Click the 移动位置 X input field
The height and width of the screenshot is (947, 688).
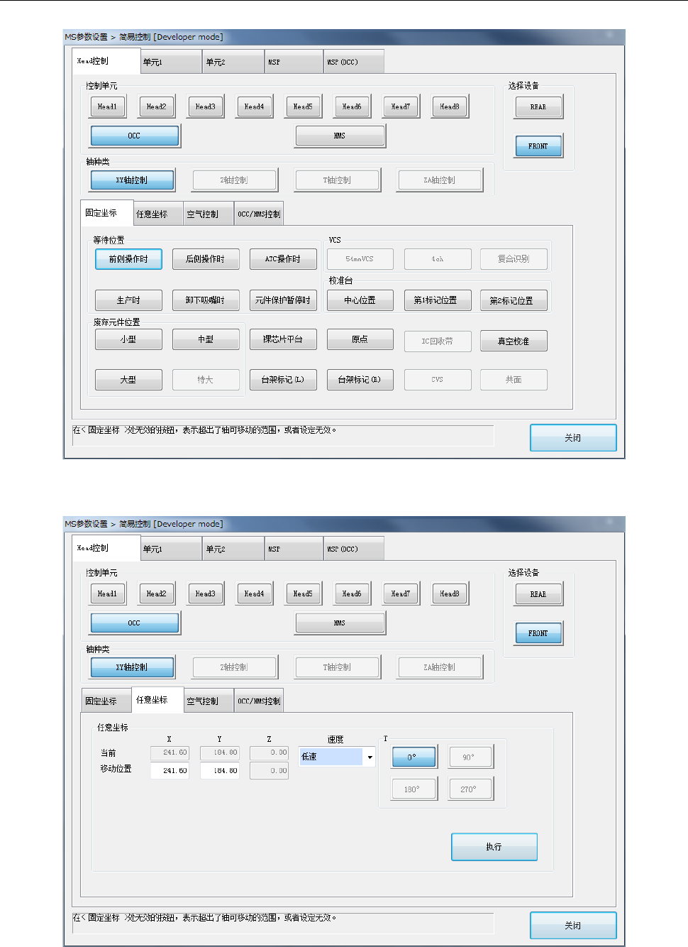170,770
